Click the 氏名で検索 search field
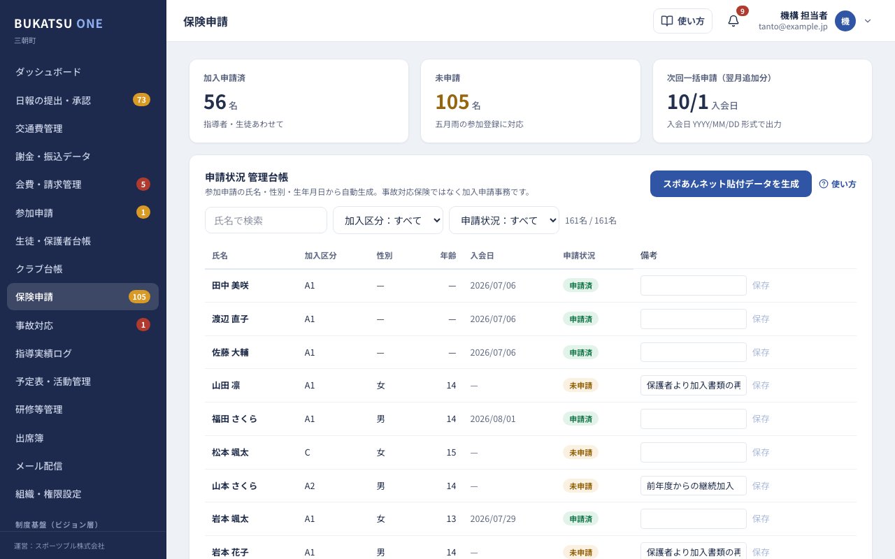 [x=266, y=220]
